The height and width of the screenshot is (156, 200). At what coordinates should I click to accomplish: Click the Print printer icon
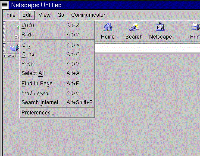pyautogui.click(x=195, y=27)
